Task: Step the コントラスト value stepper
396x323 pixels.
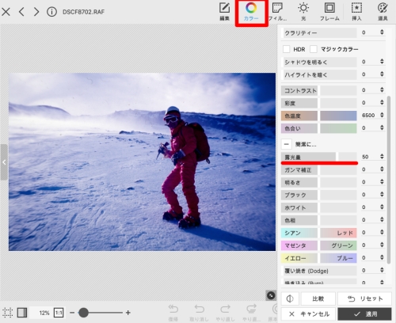Action: tap(382, 89)
